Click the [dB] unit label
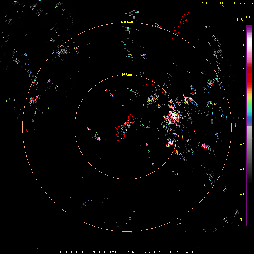 click(241, 19)
